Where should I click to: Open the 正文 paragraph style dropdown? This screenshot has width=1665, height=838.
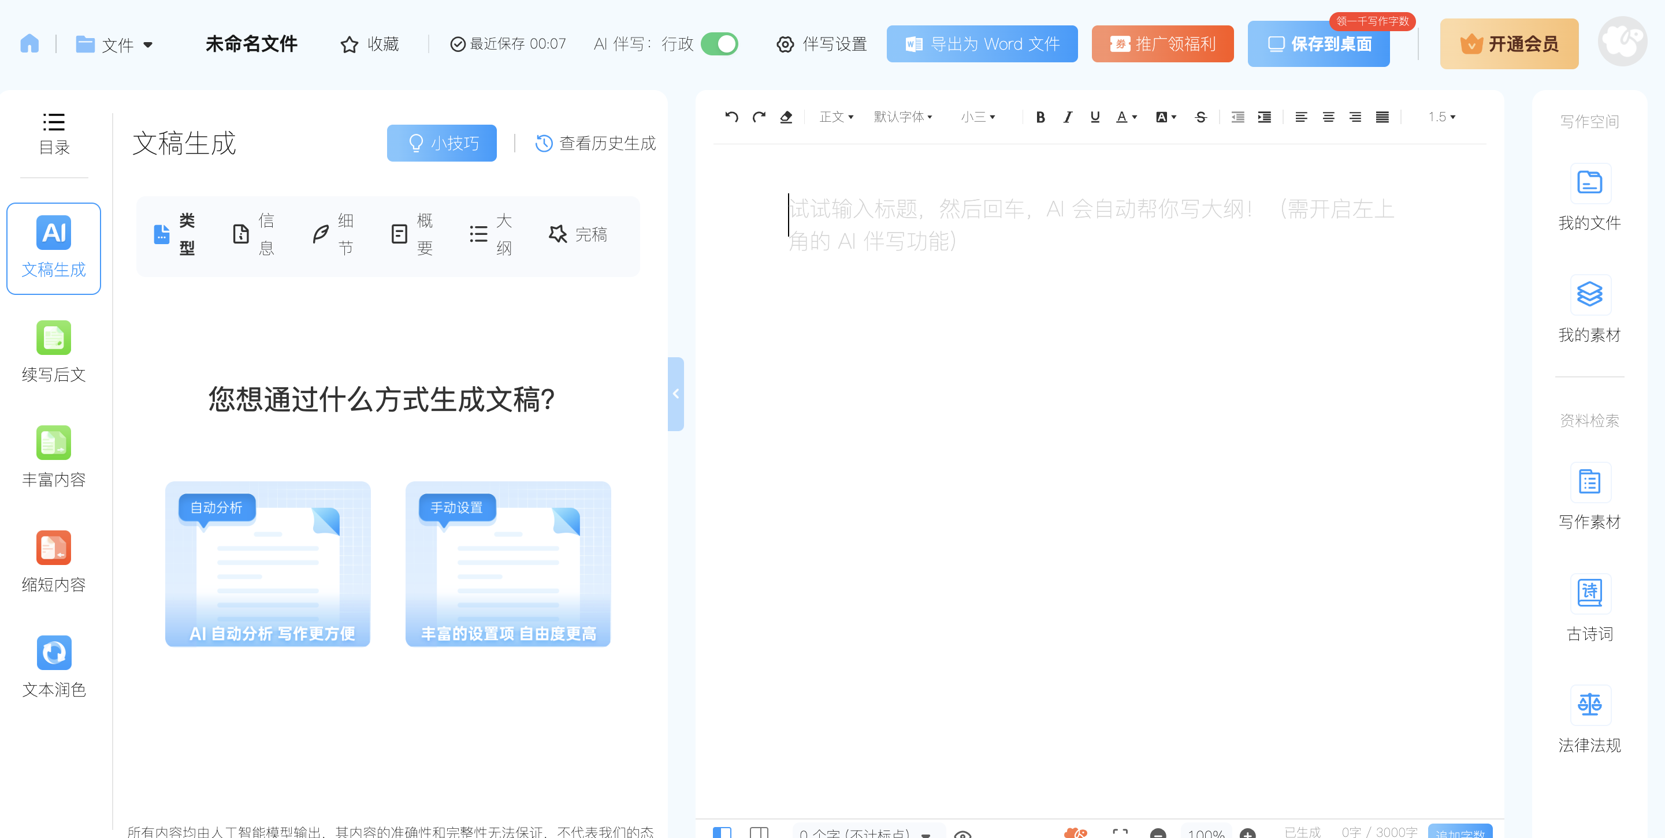point(835,117)
